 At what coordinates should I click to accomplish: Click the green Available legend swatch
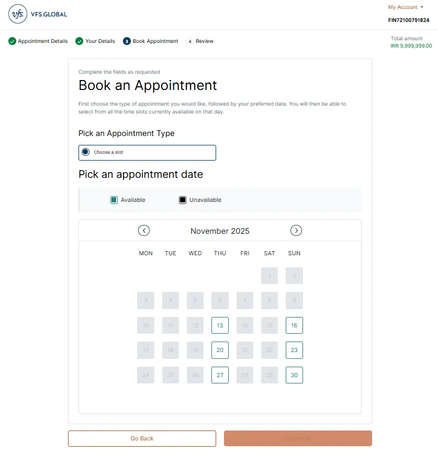114,200
